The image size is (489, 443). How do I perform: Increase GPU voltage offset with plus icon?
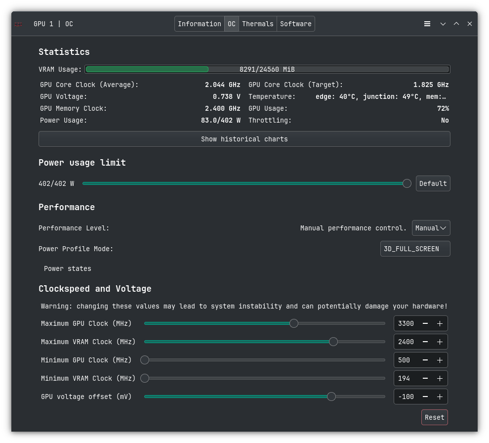point(440,397)
